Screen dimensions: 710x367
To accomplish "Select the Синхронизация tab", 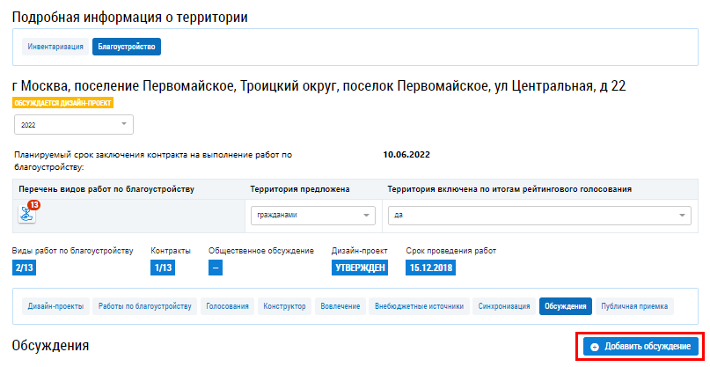I will coord(504,306).
